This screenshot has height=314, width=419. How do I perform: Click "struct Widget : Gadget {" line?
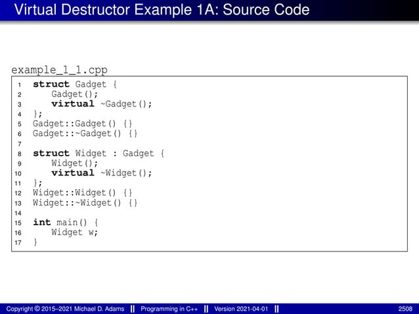tap(99, 154)
